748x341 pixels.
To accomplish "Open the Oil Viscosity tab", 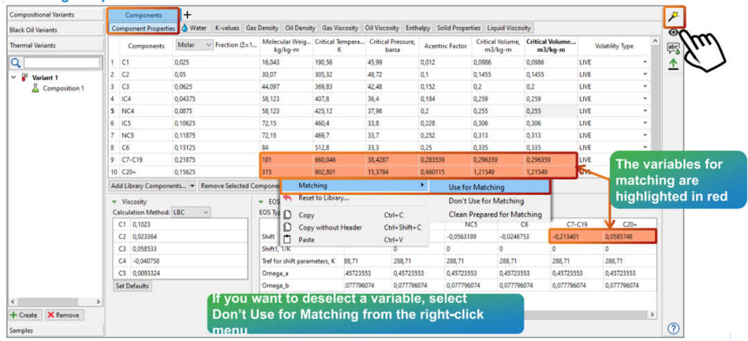I will pyautogui.click(x=382, y=28).
